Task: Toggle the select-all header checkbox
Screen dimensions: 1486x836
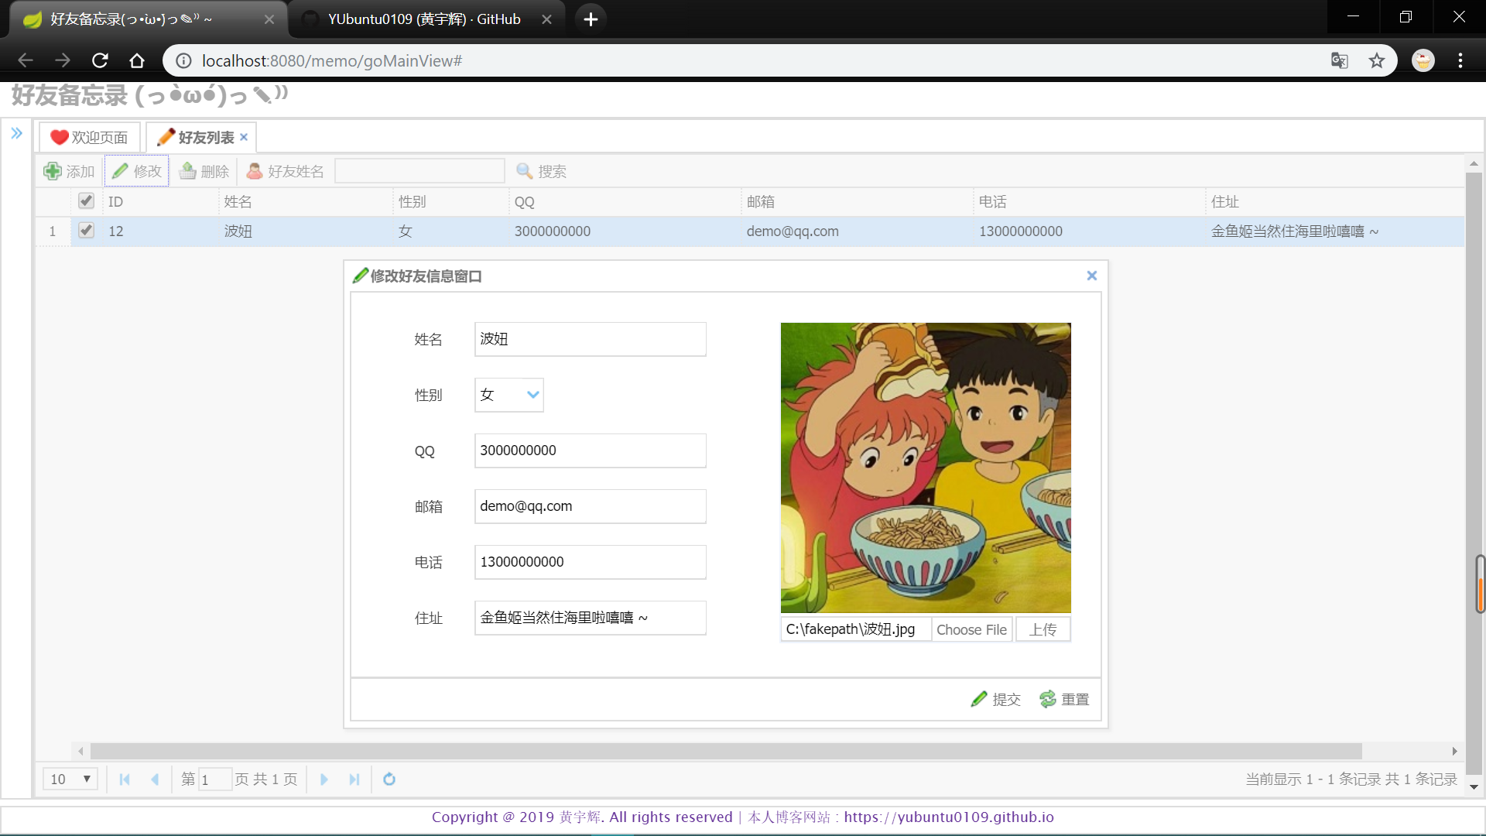Action: coord(86,201)
